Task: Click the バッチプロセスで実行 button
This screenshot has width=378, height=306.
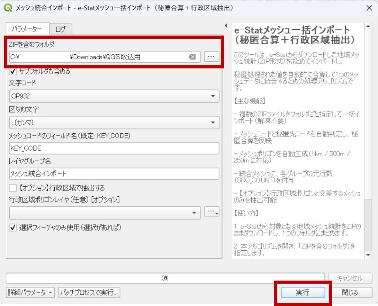Action: [89, 292]
